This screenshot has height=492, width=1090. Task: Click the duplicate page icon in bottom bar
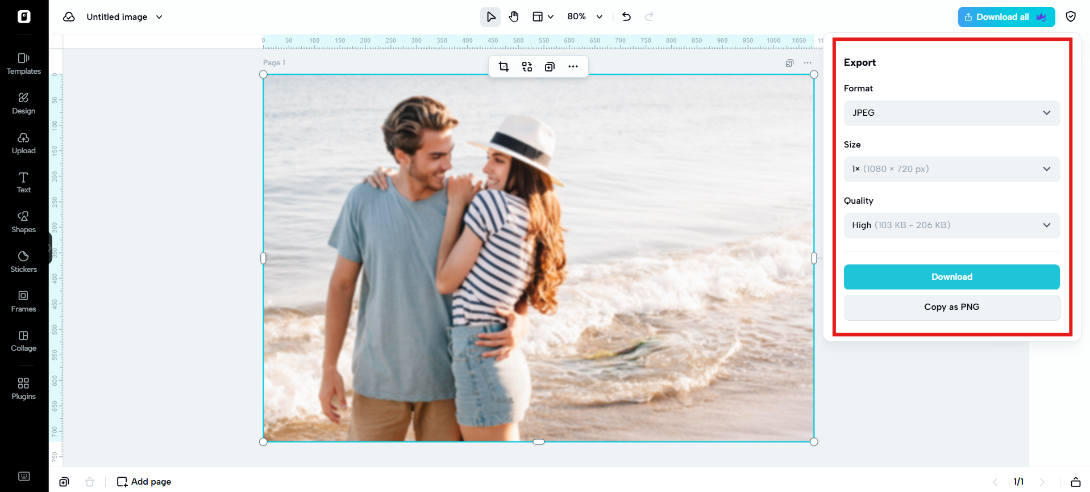click(64, 482)
